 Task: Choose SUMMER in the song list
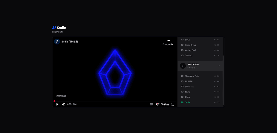pyautogui.click(x=189, y=87)
